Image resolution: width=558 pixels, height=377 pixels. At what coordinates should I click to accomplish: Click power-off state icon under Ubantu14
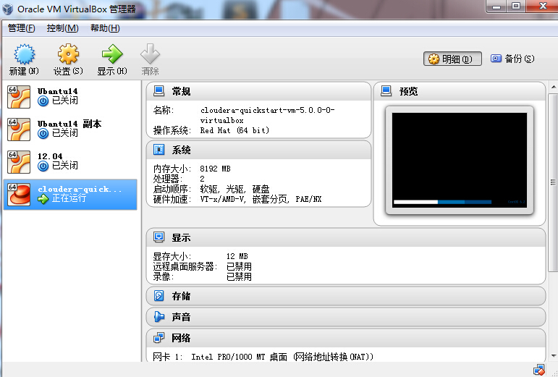click(x=43, y=101)
